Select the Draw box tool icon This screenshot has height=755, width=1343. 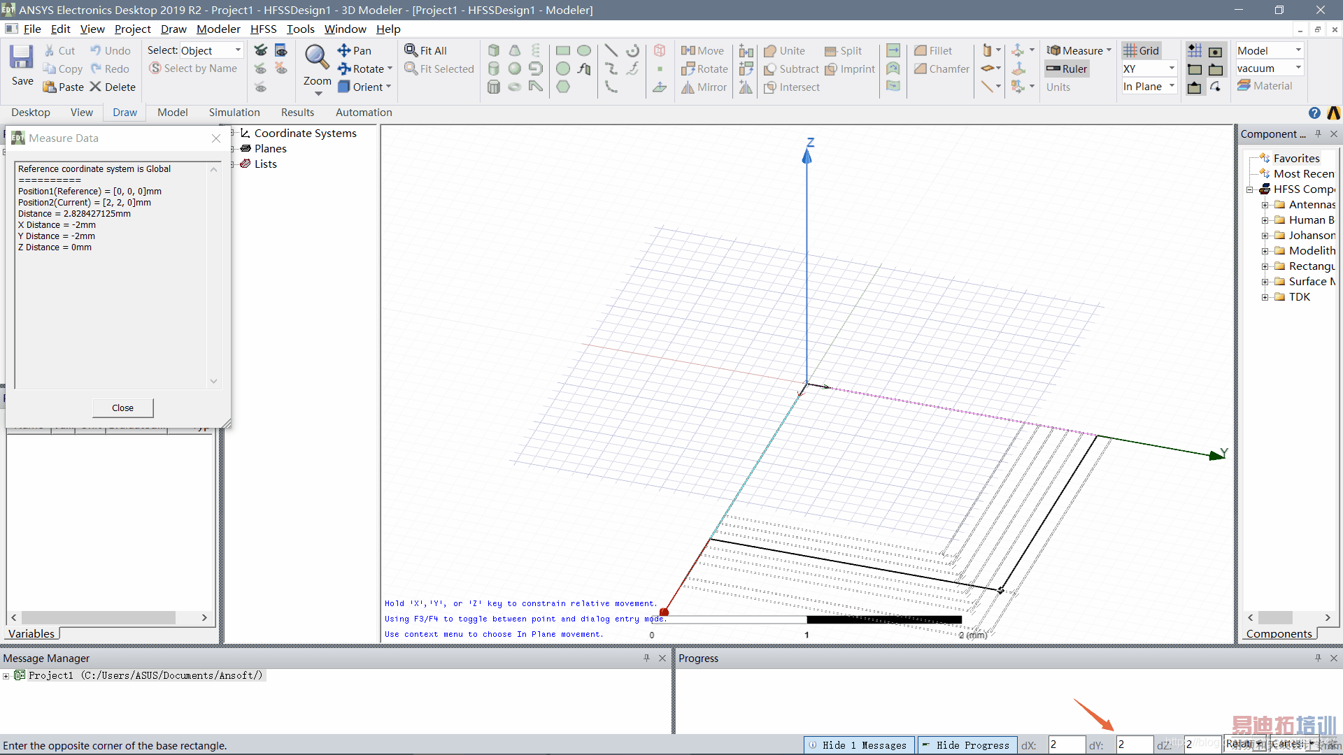tap(494, 50)
